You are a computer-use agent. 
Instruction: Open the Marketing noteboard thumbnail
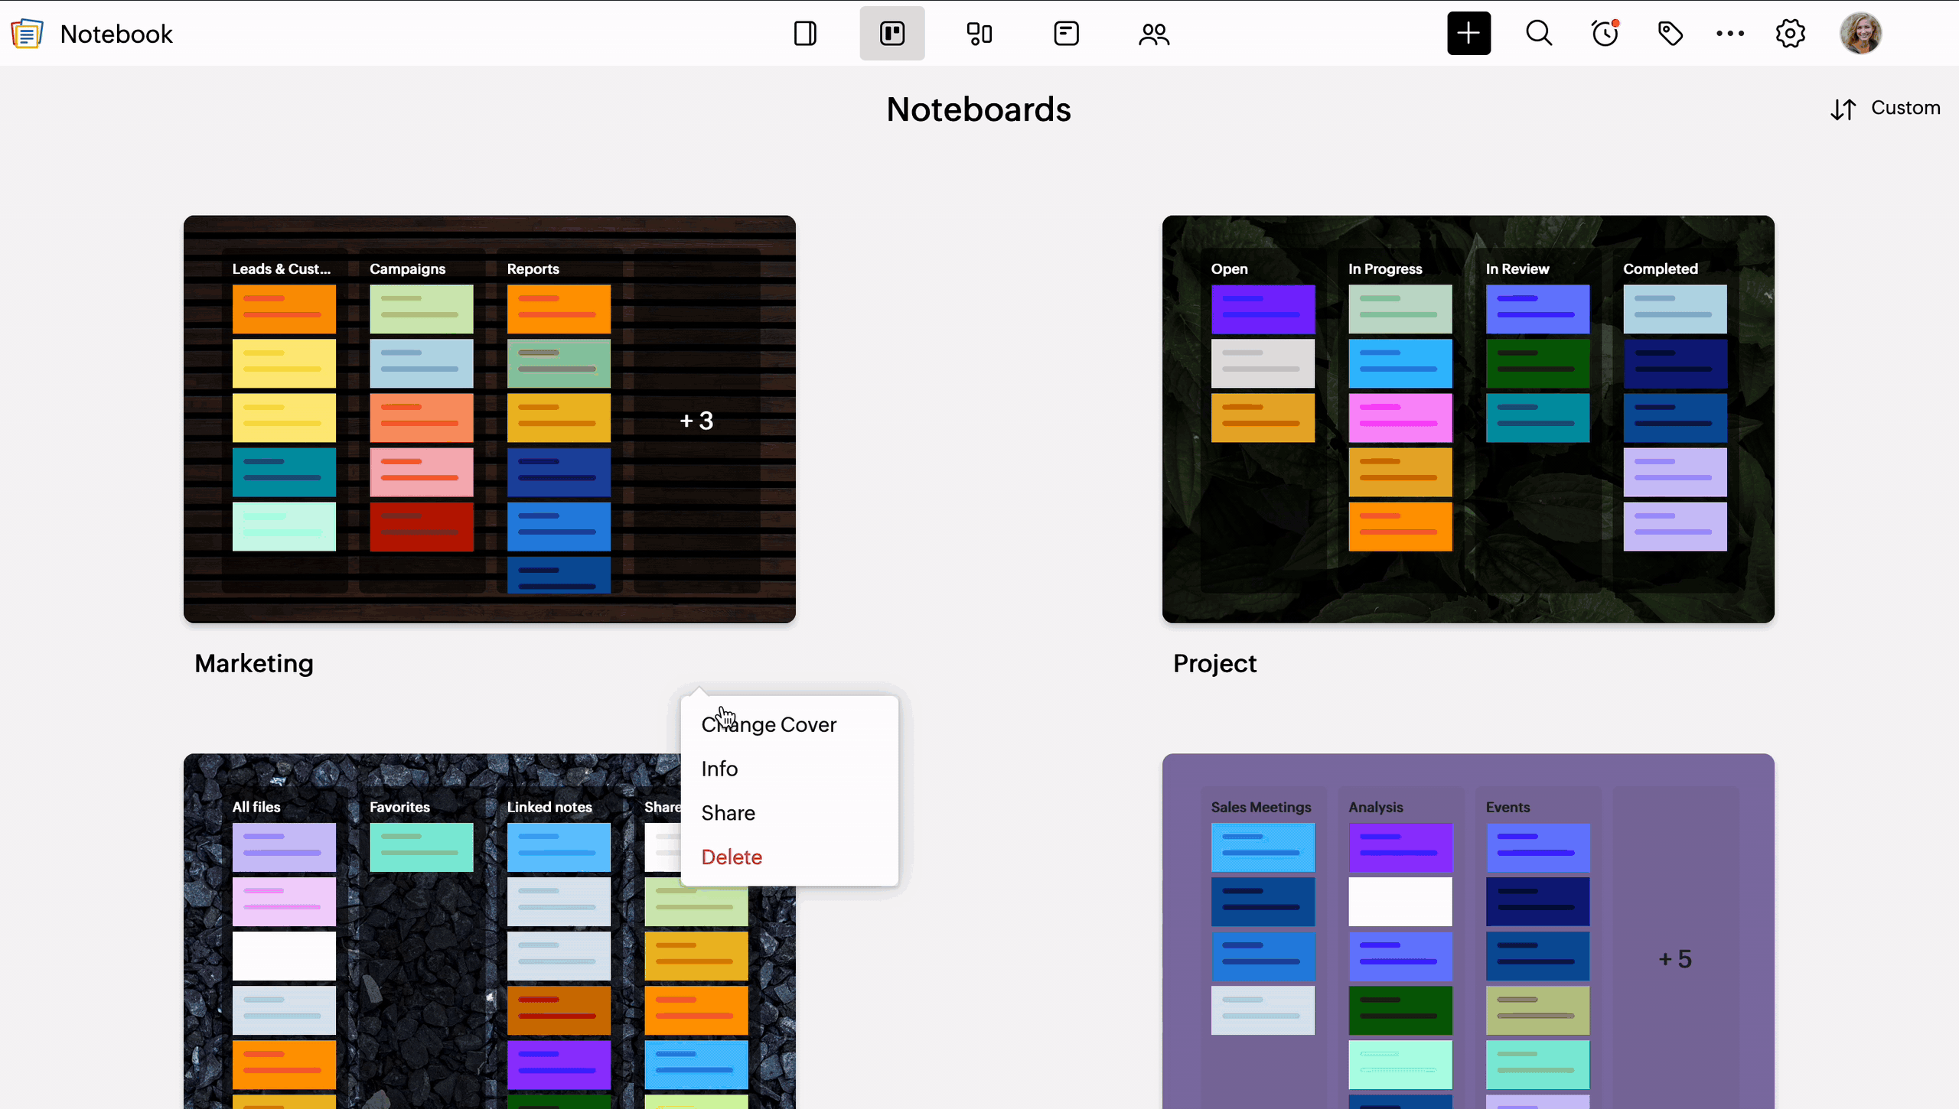[x=489, y=418]
